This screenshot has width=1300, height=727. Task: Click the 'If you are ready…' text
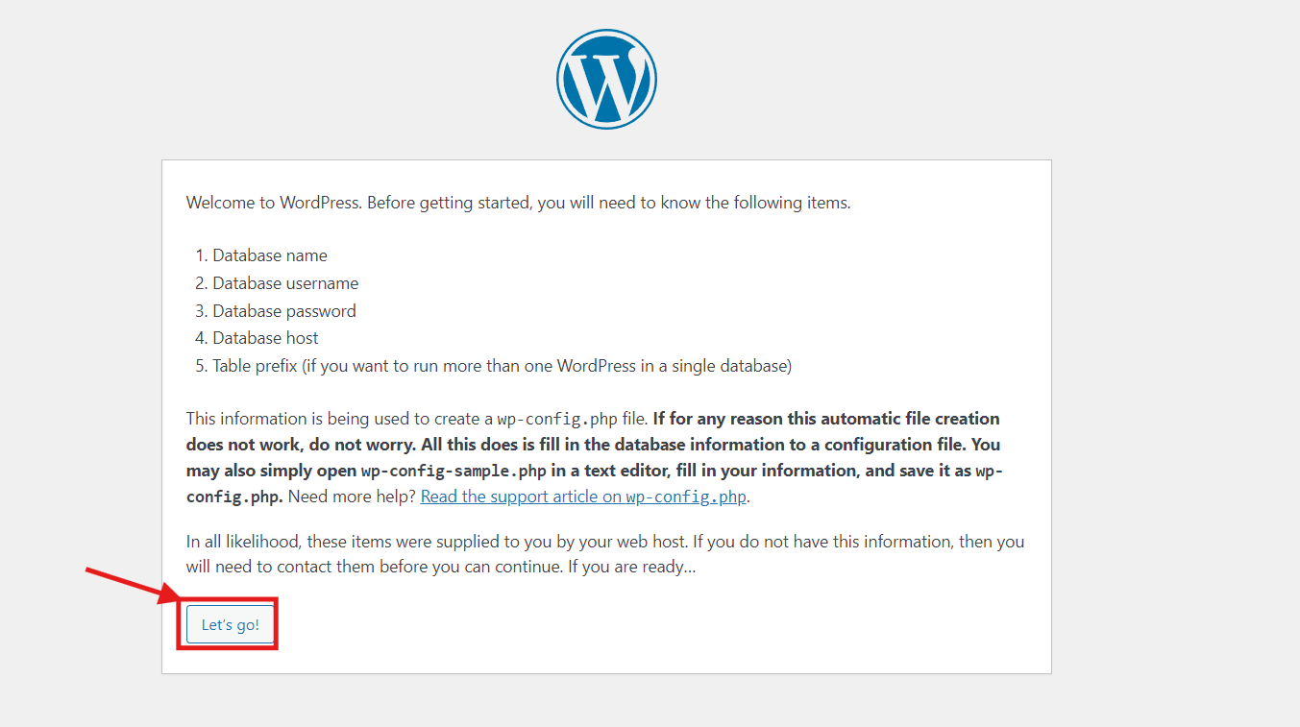pos(631,567)
